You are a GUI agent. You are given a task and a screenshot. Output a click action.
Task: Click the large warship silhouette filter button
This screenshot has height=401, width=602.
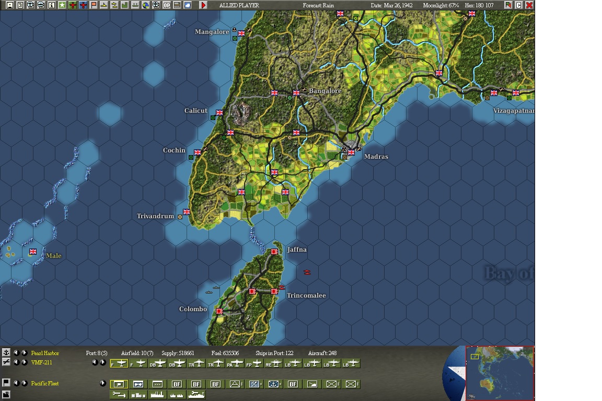click(x=196, y=395)
